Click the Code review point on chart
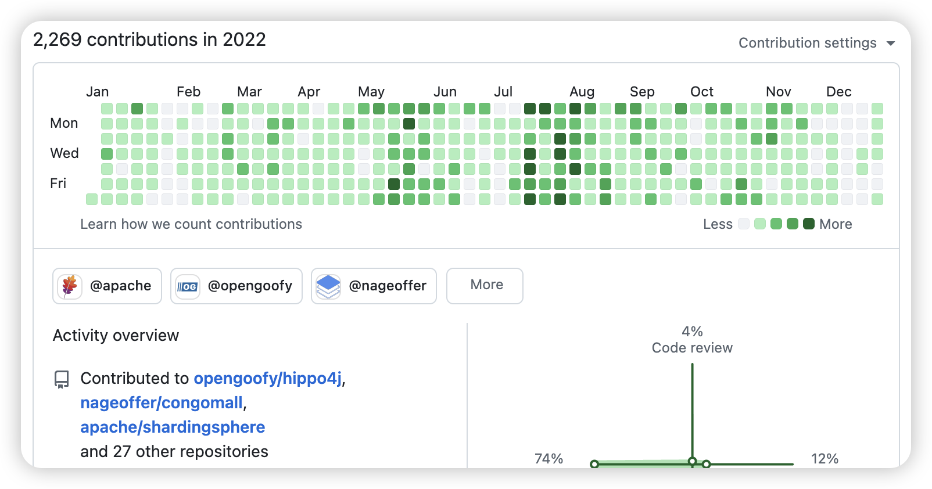 pos(692,461)
